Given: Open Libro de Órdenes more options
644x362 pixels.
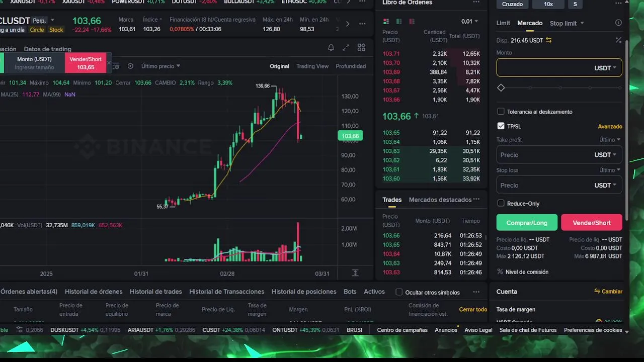Looking at the screenshot, I should [476, 3].
